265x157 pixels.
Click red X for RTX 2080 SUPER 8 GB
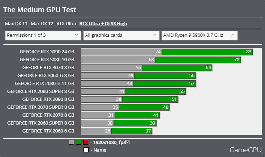click(77, 91)
